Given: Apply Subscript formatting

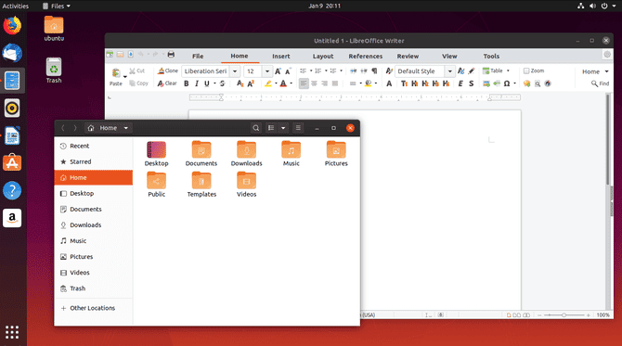Looking at the screenshot, I should (240, 83).
